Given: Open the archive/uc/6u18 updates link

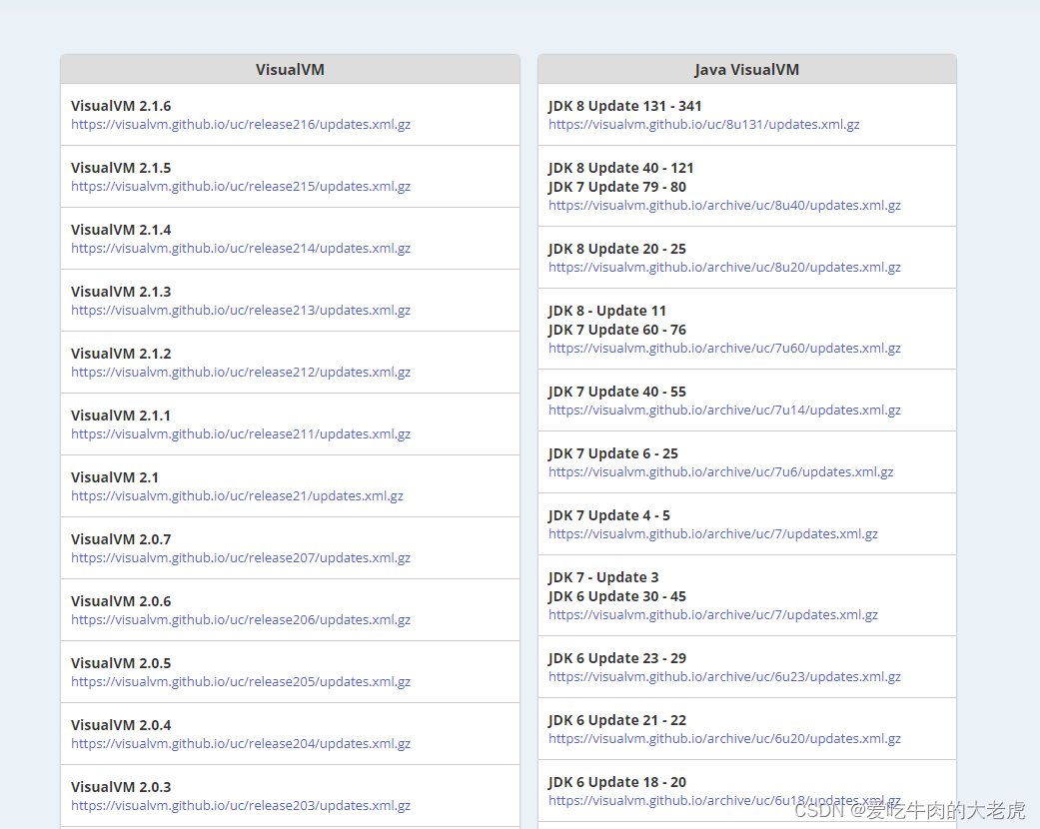Looking at the screenshot, I should pos(724,800).
